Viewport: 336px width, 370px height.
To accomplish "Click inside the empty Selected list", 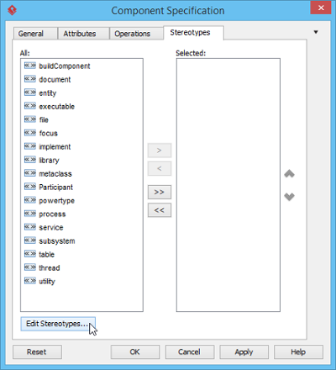I will tap(228, 185).
